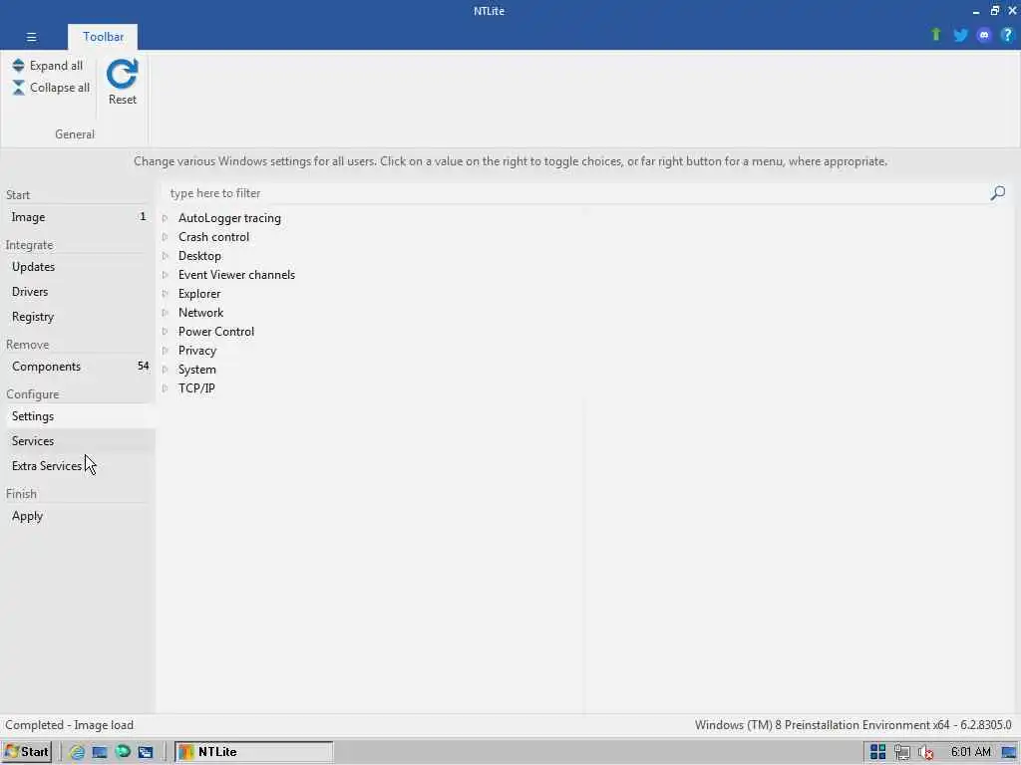Image resolution: width=1021 pixels, height=765 pixels.
Task: Click the Expand all label
Action: pyautogui.click(x=56, y=66)
